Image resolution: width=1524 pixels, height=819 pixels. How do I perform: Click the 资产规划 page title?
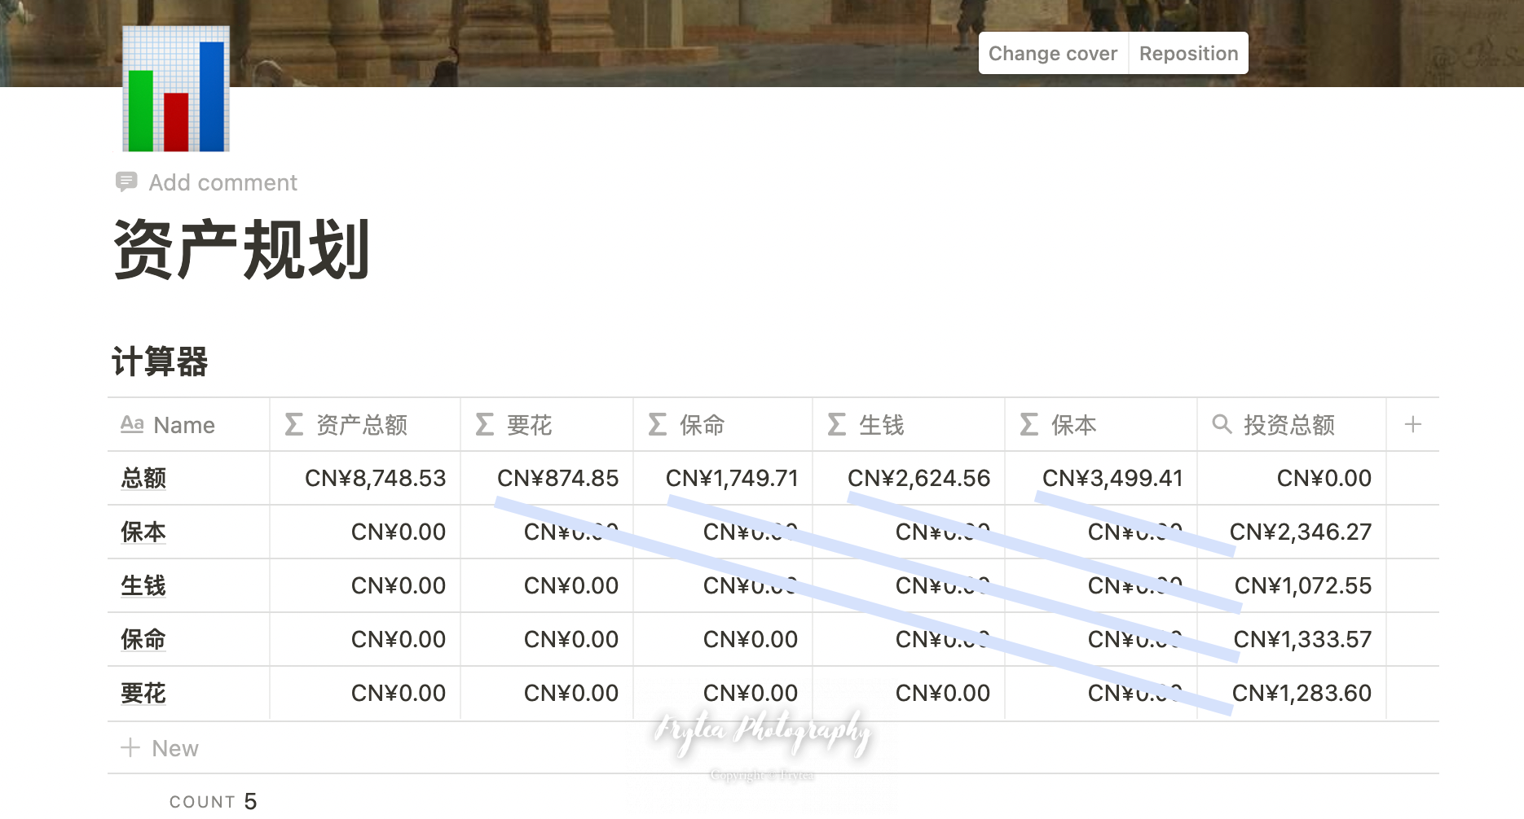point(242,250)
